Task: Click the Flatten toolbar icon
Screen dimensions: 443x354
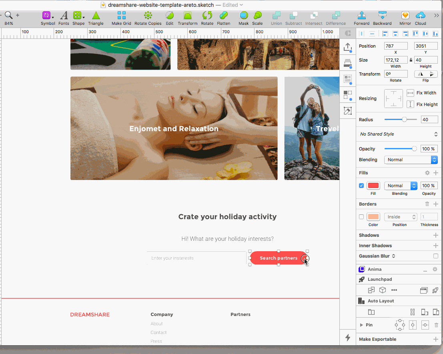Action: (223, 16)
